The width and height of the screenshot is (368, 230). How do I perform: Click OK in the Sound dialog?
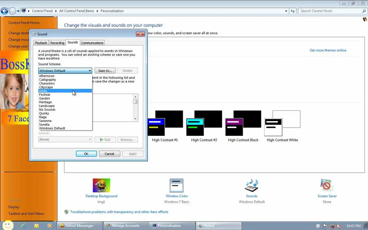pos(86,154)
